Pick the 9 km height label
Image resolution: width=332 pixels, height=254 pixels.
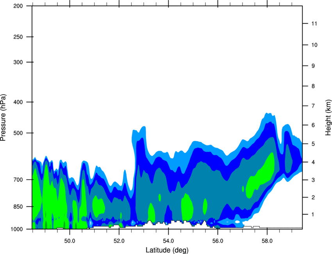(x=313, y=66)
